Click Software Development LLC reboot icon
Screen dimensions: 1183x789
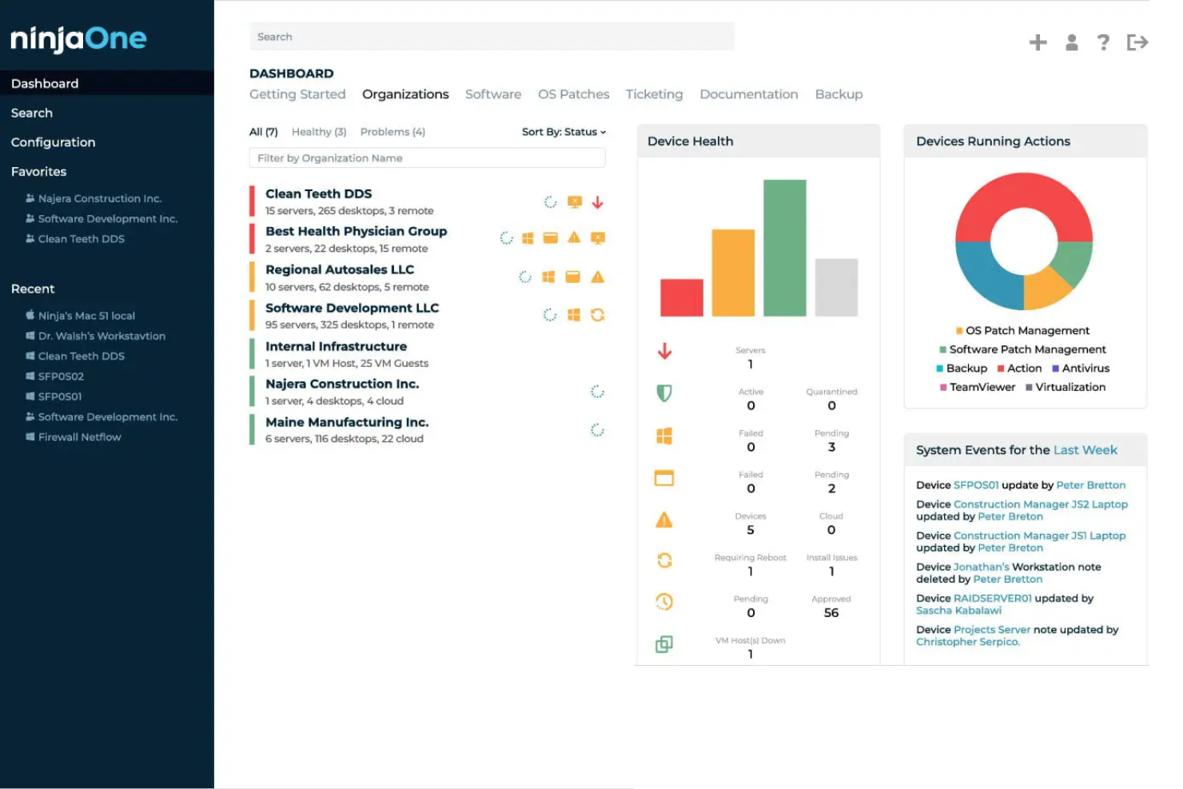click(597, 315)
